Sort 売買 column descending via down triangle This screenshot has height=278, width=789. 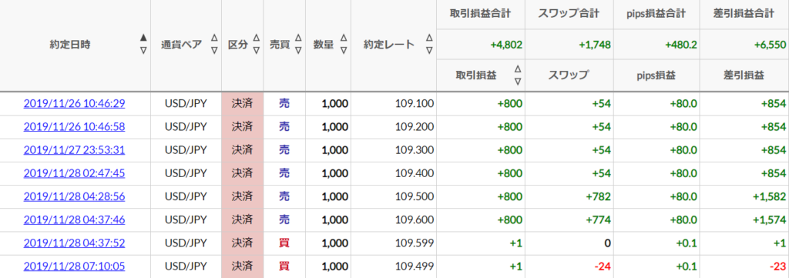(x=298, y=50)
